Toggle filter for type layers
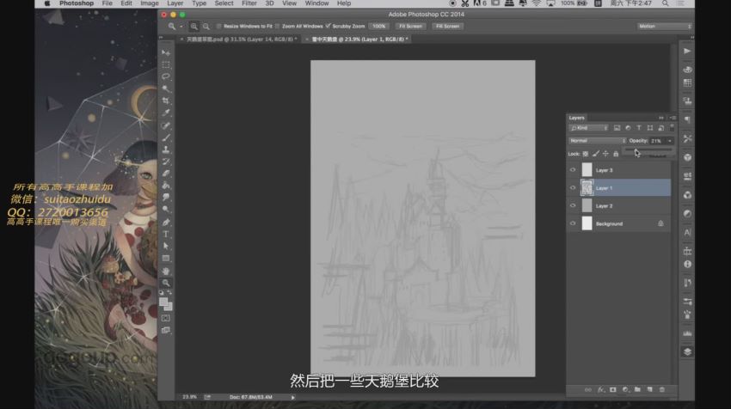This screenshot has height=409, width=731. click(639, 128)
